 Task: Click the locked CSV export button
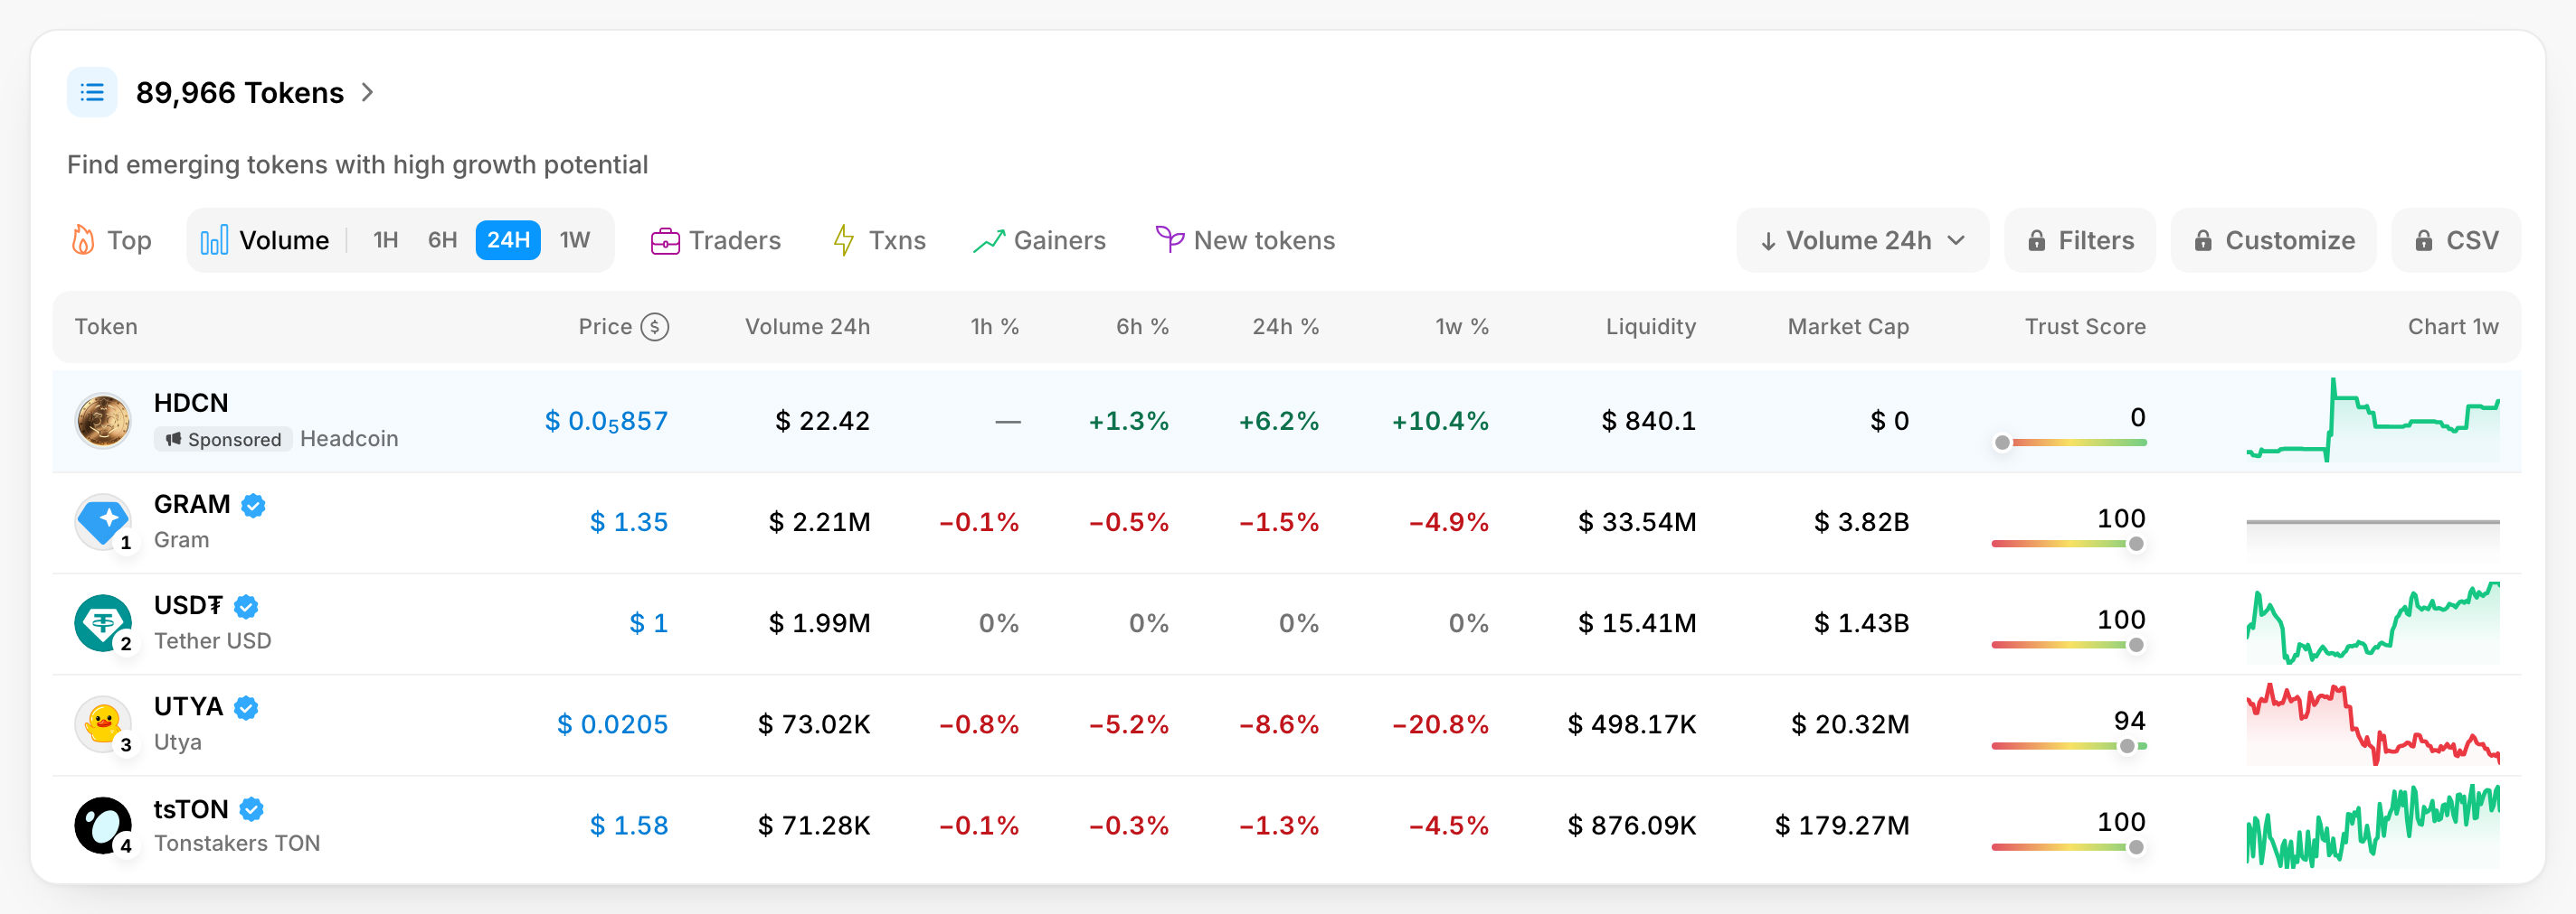point(2456,241)
